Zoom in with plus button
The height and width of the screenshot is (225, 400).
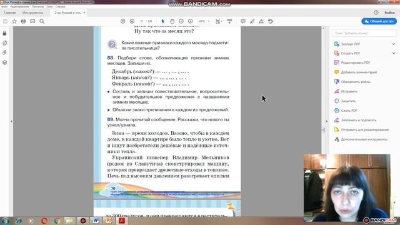click(190, 21)
